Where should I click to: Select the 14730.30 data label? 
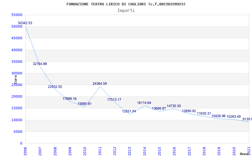(174, 106)
